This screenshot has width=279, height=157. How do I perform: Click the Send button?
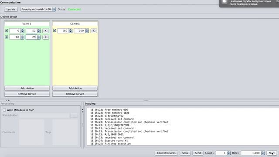197,153
